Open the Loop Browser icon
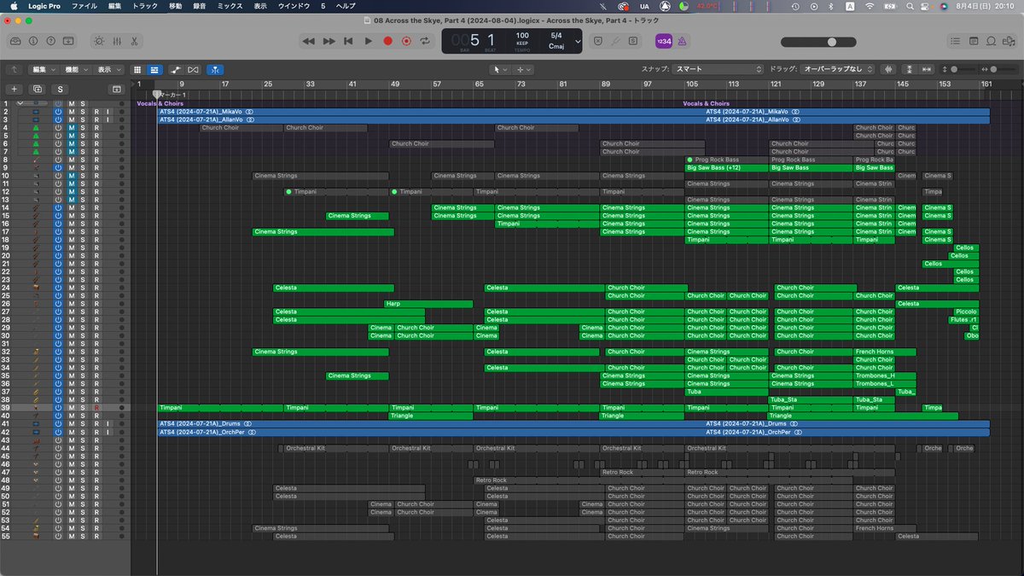This screenshot has height=576, width=1024. click(x=992, y=41)
